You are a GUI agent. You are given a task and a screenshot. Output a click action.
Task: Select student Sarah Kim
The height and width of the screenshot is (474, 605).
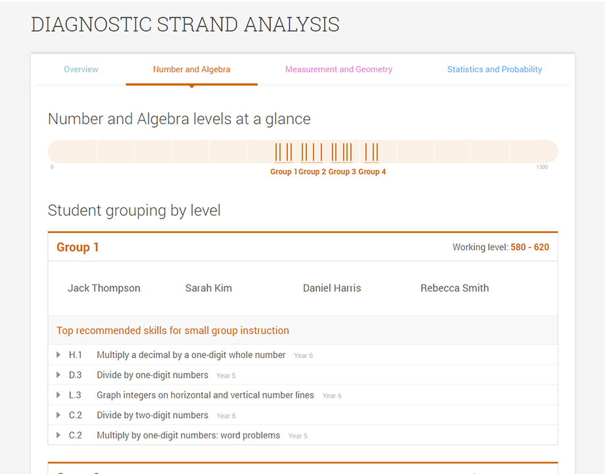click(208, 288)
